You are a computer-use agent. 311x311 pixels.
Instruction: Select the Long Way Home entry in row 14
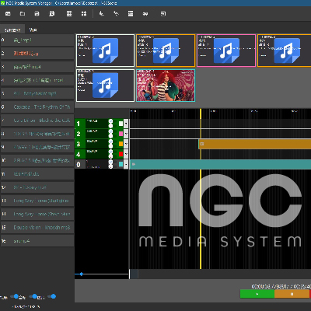point(37,214)
